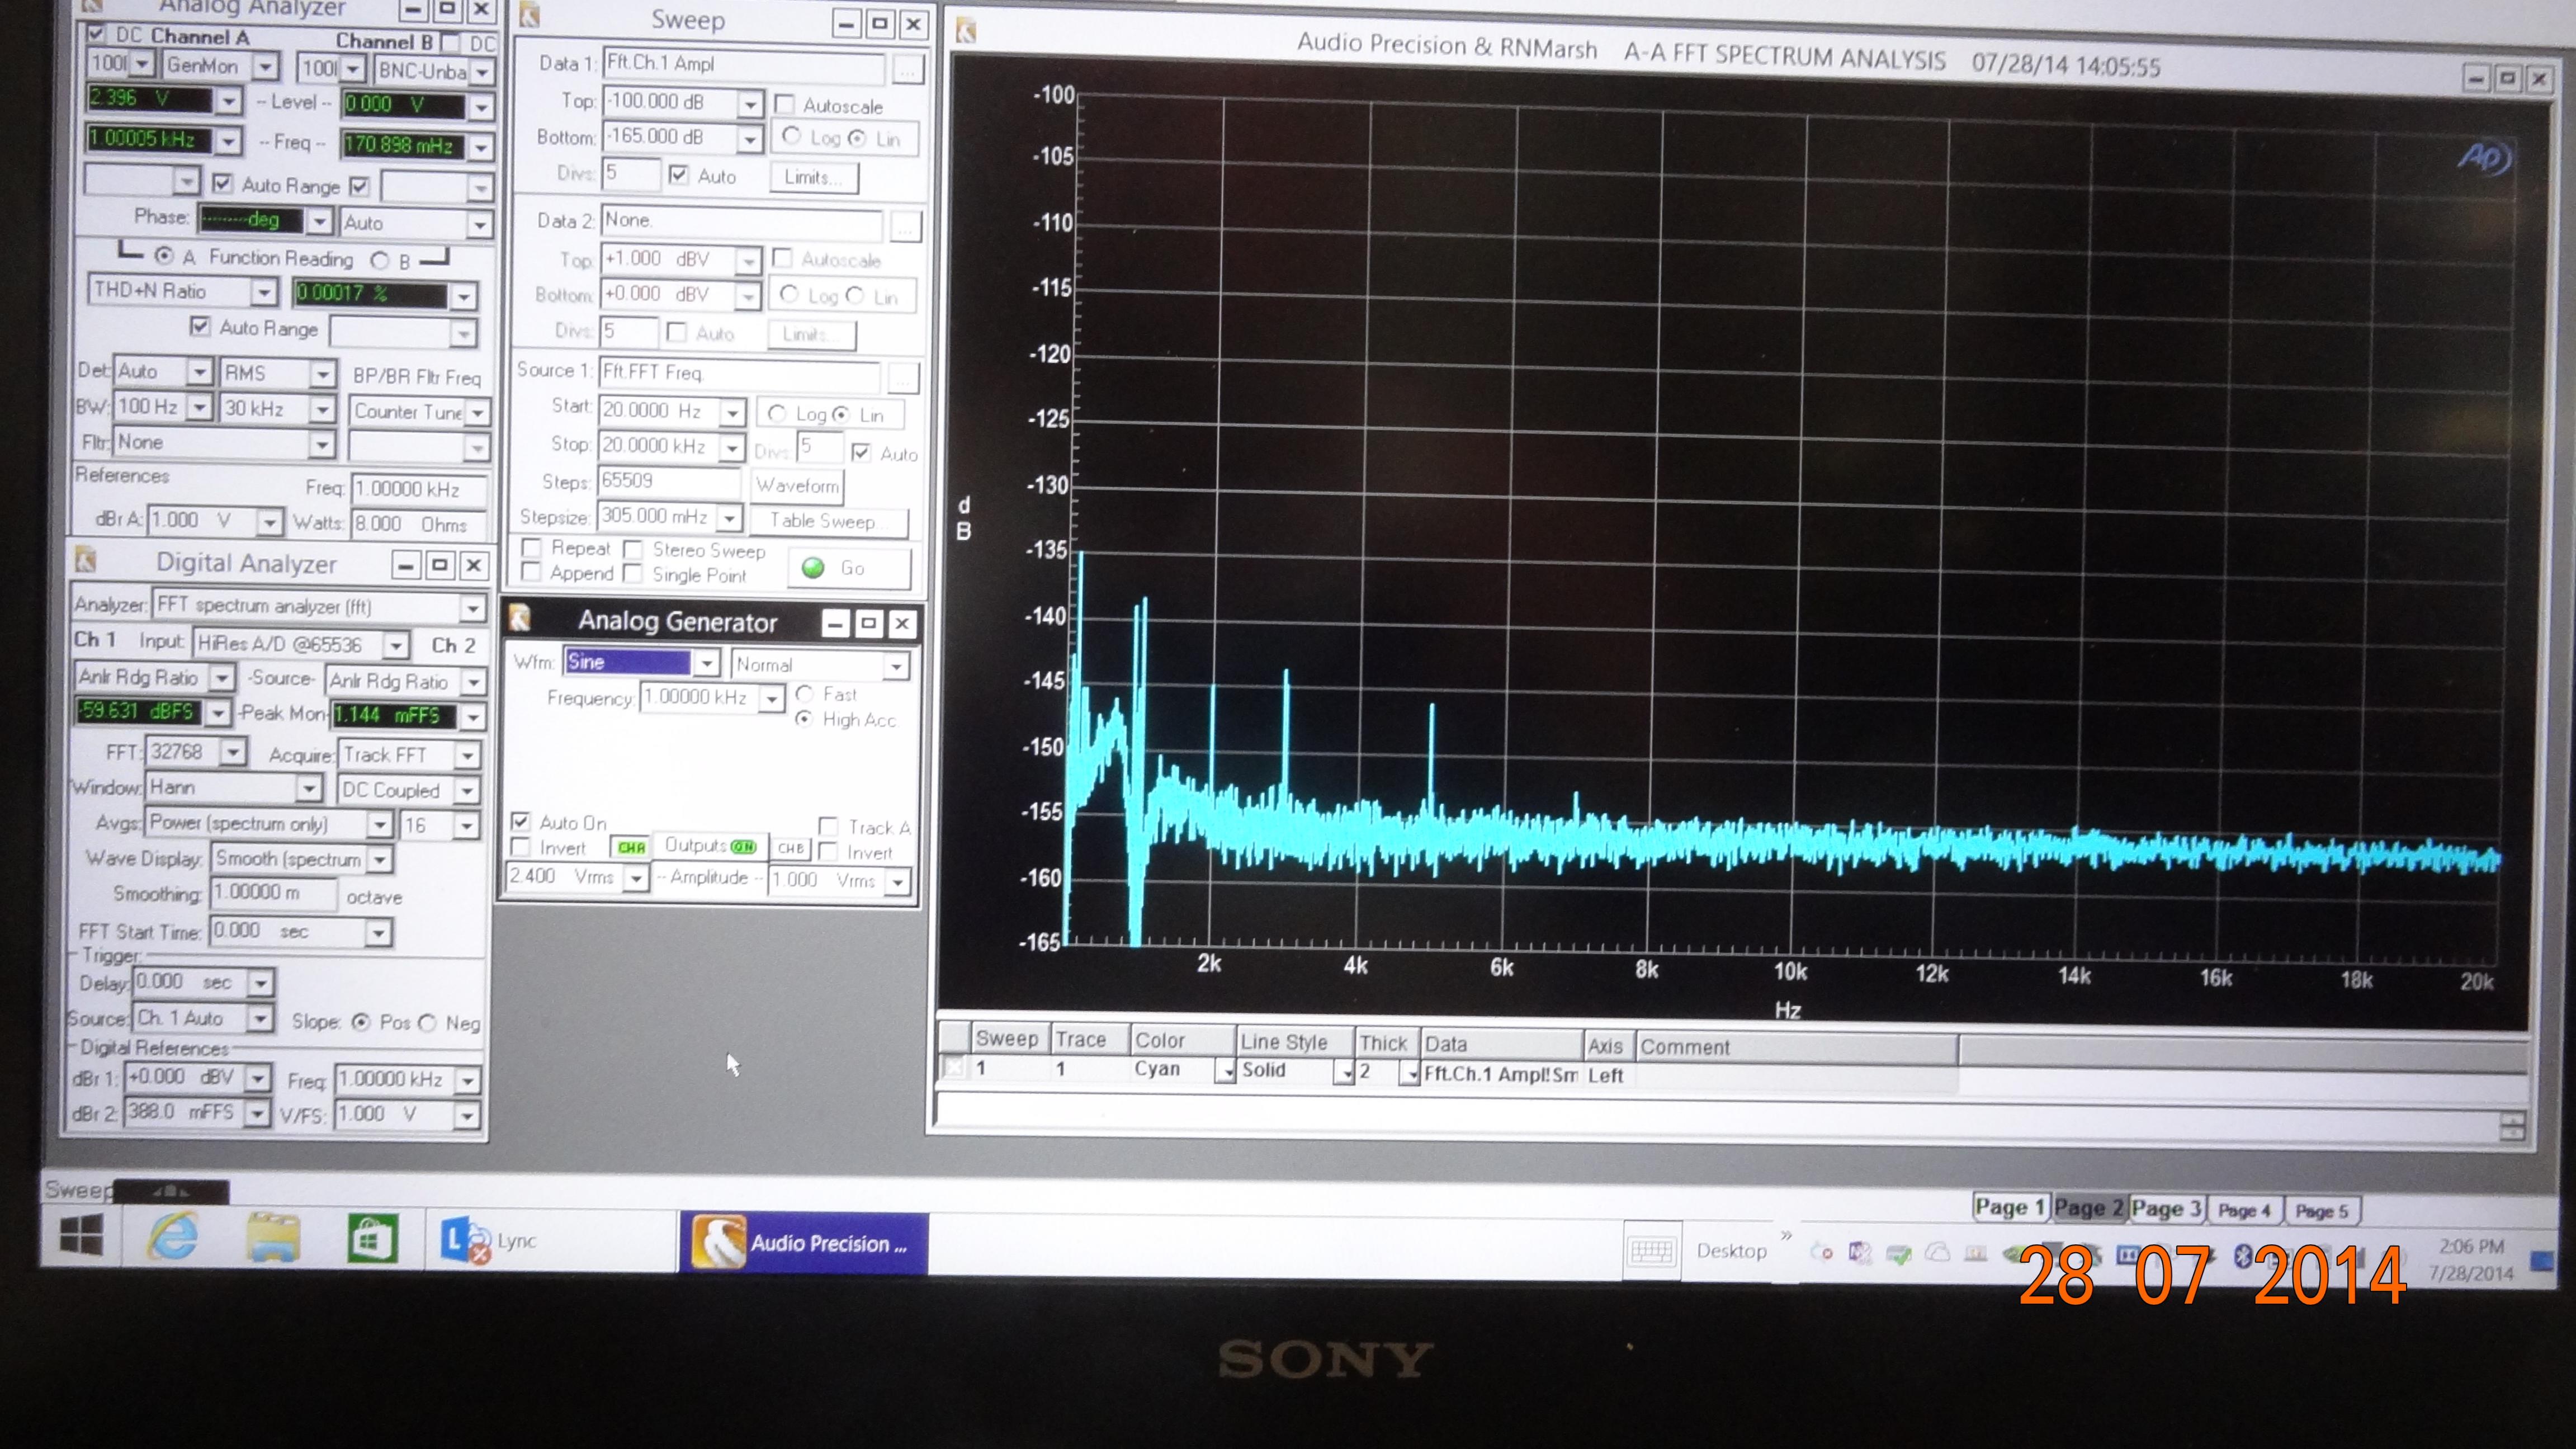Open File Explorer from the taskbar
2576x1449 pixels.
273,1238
